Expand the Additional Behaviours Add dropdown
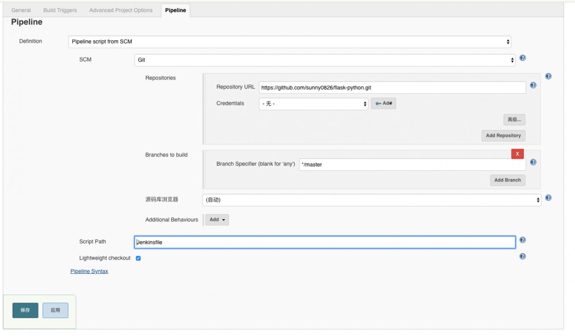575x336 pixels. 217,219
